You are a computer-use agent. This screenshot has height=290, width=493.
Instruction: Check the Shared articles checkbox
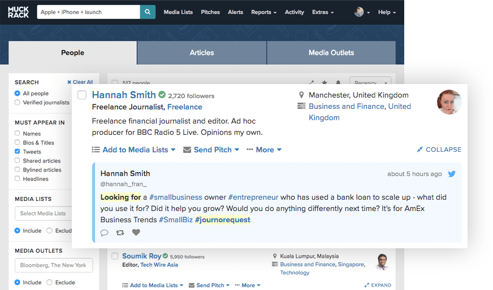coord(18,160)
